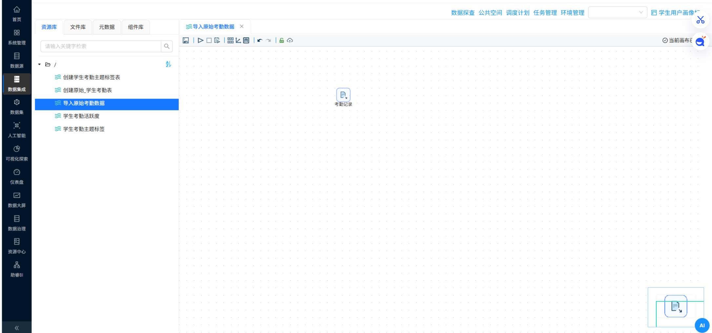
Task: Collapse the root folder tree arrow
Action: (x=39, y=65)
